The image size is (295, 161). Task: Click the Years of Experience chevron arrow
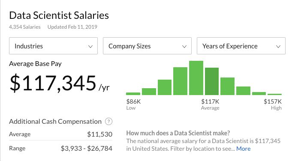point(278,46)
